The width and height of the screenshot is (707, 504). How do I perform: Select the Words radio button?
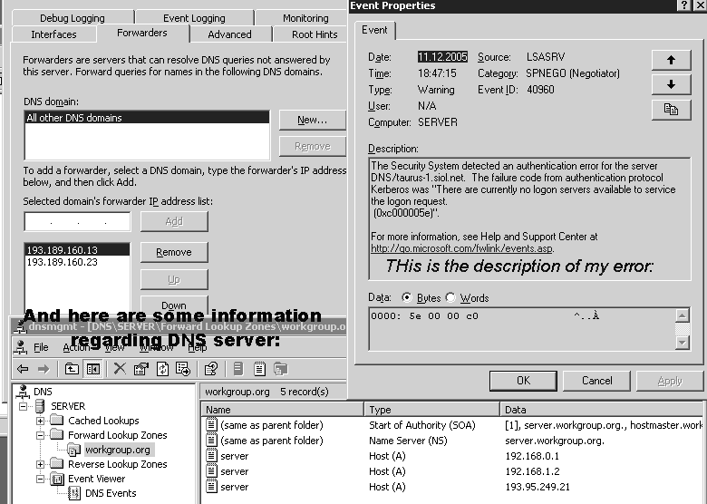(x=450, y=297)
